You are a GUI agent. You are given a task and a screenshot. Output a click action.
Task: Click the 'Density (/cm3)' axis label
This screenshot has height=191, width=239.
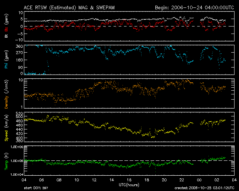pos(6,94)
